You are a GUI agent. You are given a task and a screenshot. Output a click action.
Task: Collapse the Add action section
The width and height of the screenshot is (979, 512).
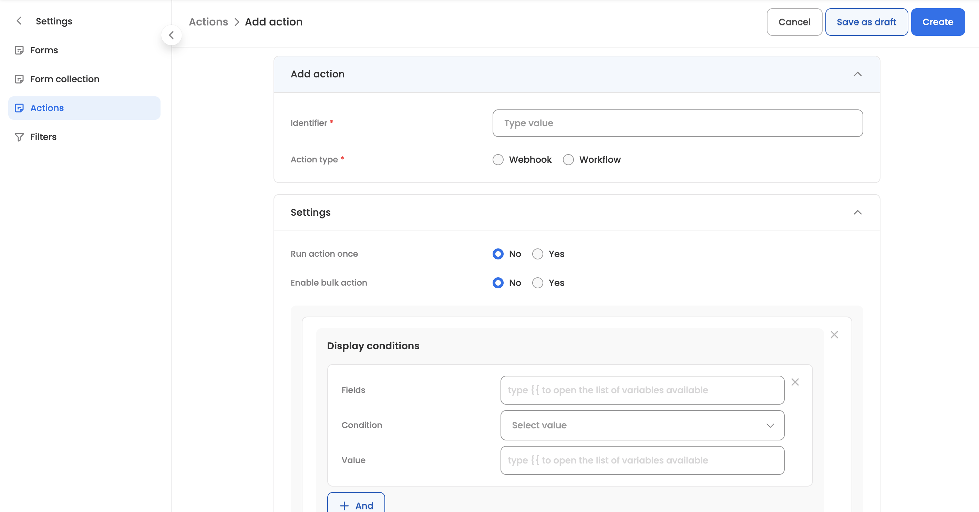click(857, 74)
